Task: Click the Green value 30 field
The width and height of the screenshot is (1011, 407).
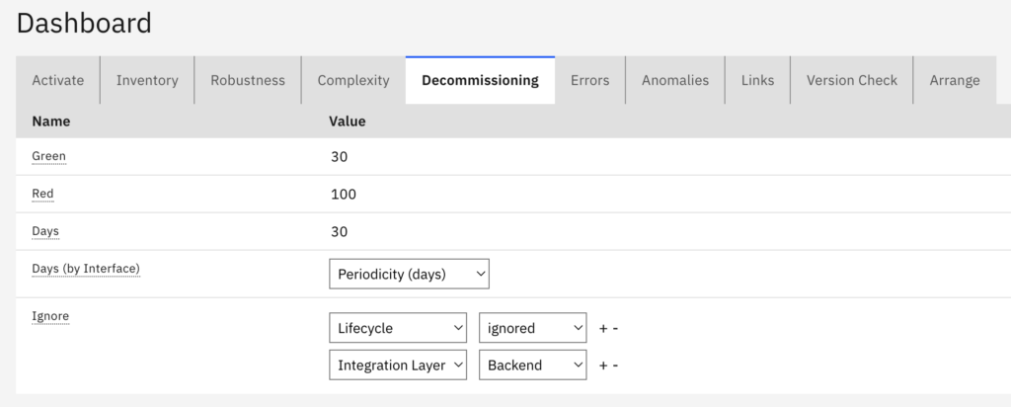Action: 340,157
